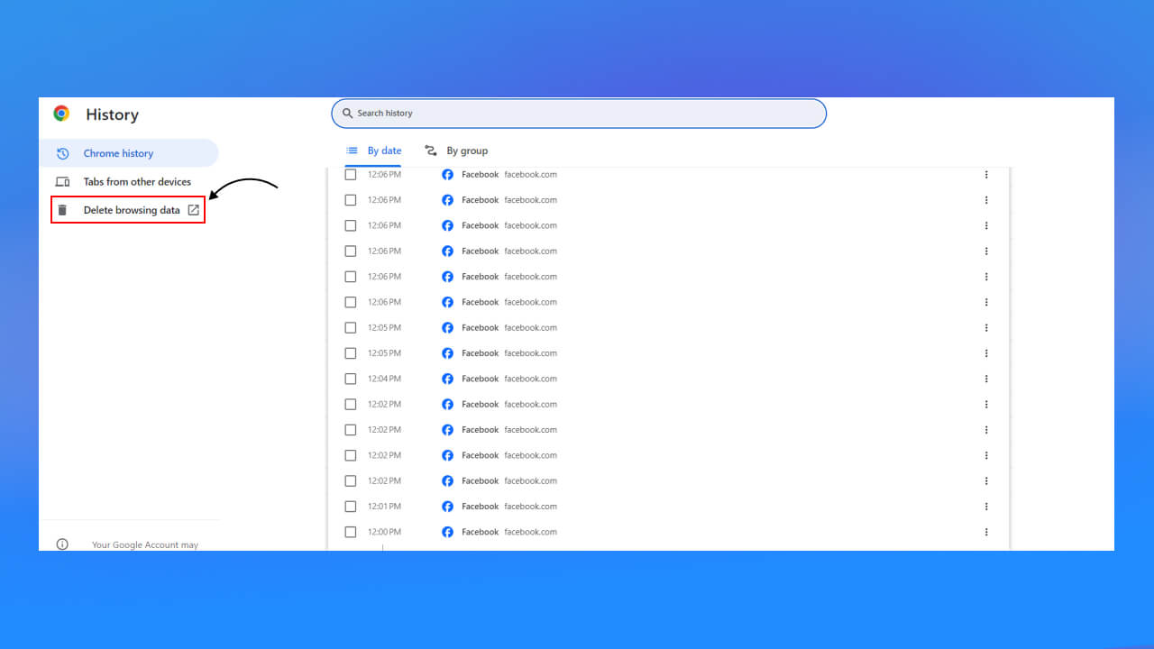Image resolution: width=1154 pixels, height=649 pixels.
Task: Check the box for the 12:00 PM entry
Action: (x=351, y=532)
